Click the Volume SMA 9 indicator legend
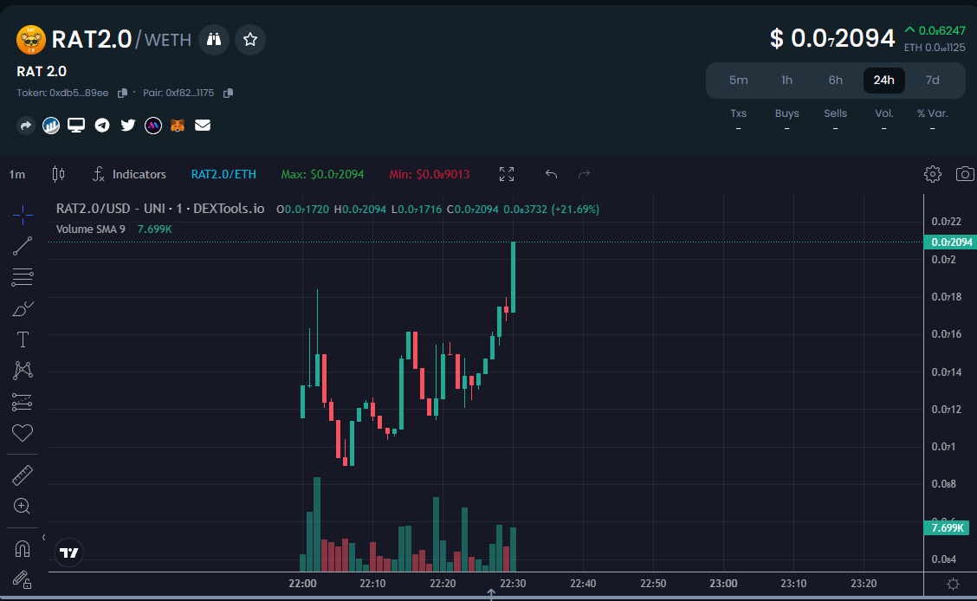Image resolution: width=977 pixels, height=601 pixels. pyautogui.click(x=114, y=229)
